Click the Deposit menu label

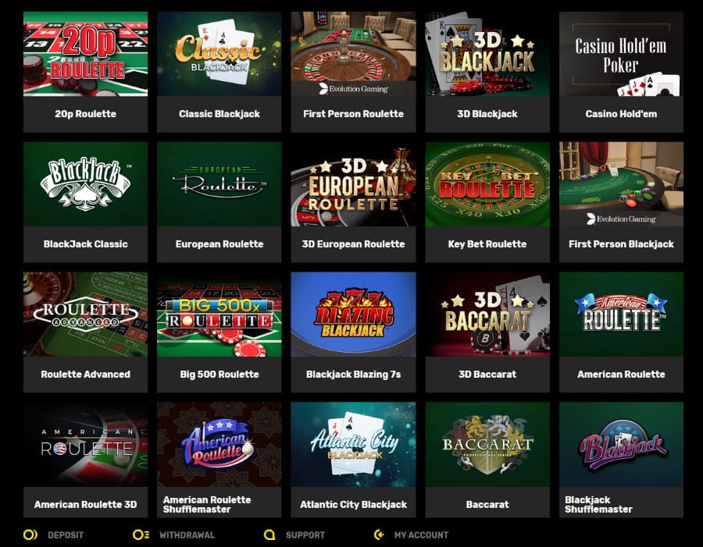click(66, 535)
